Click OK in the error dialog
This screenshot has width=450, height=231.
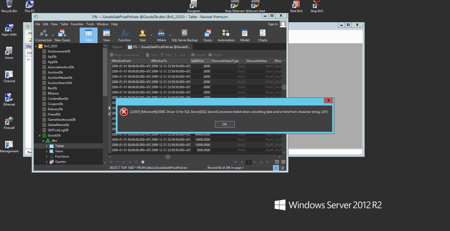click(225, 124)
